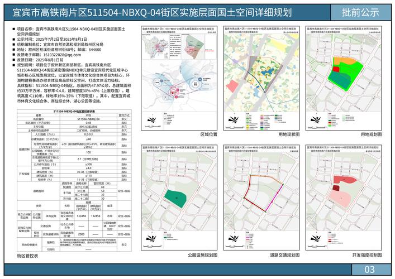Click the north arrow in 开发强度控制图 map
The image size is (395, 279).
click(316, 238)
